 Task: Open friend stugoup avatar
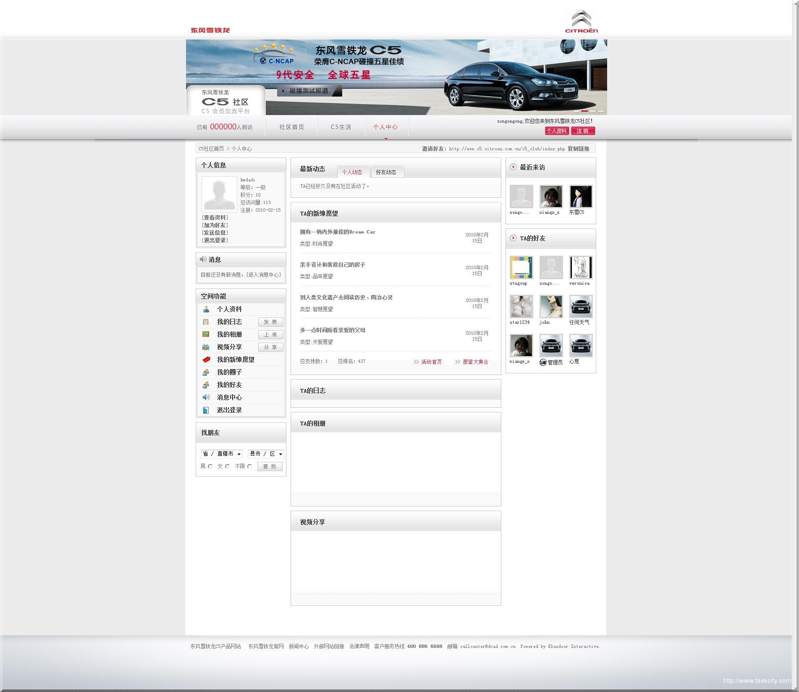pyautogui.click(x=521, y=267)
